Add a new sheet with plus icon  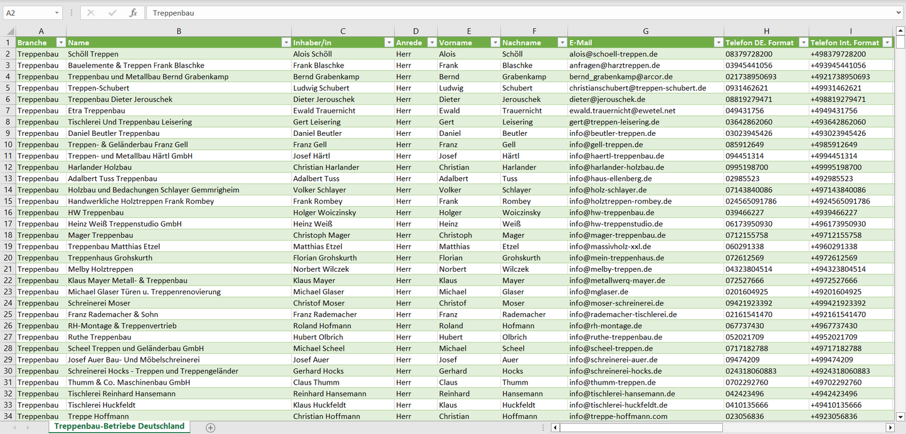click(211, 428)
